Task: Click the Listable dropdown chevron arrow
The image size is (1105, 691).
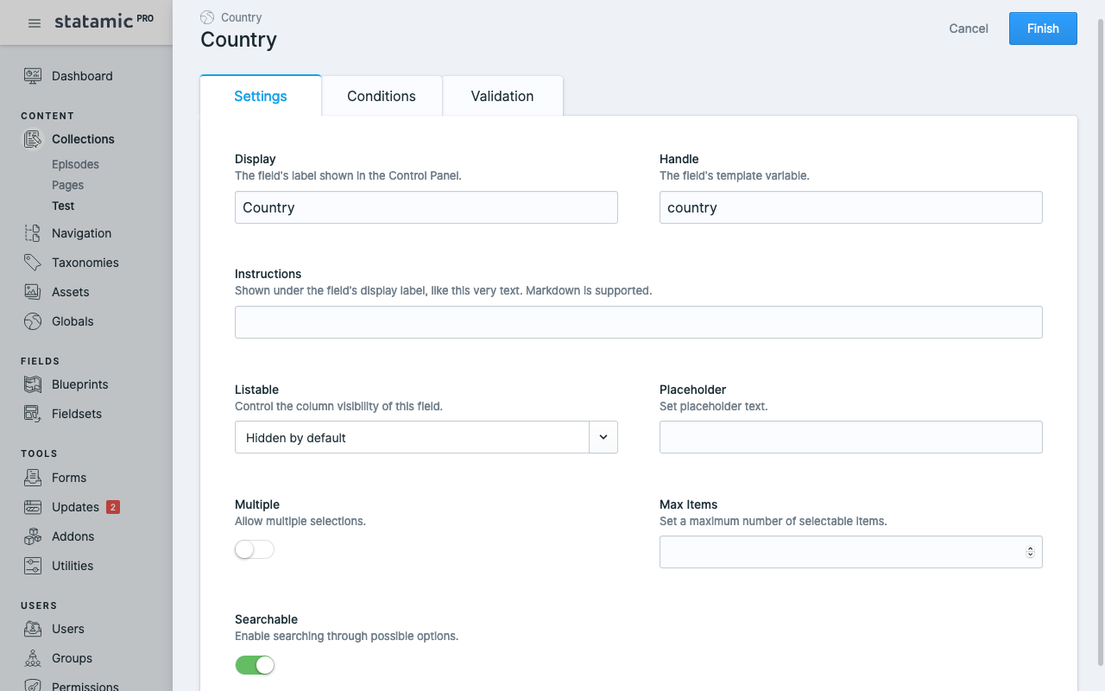Action: [603, 437]
